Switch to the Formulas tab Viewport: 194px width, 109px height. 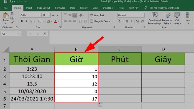[60, 8]
